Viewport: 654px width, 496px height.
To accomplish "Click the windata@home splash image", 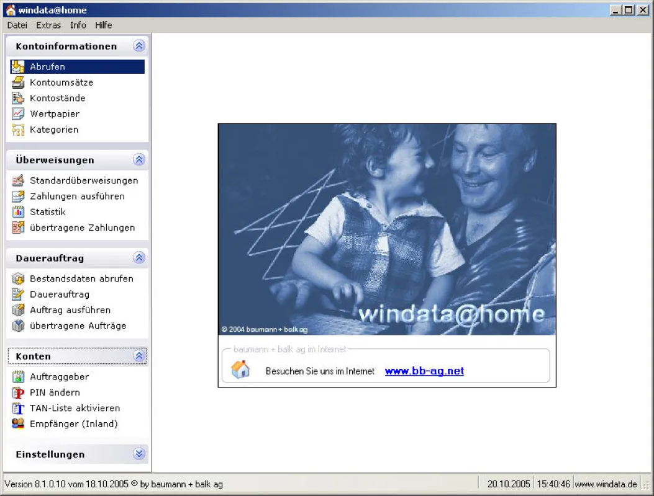I will 387,229.
